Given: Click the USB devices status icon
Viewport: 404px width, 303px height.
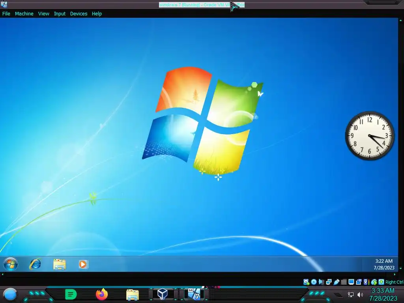Looking at the screenshot, I should (x=337, y=282).
